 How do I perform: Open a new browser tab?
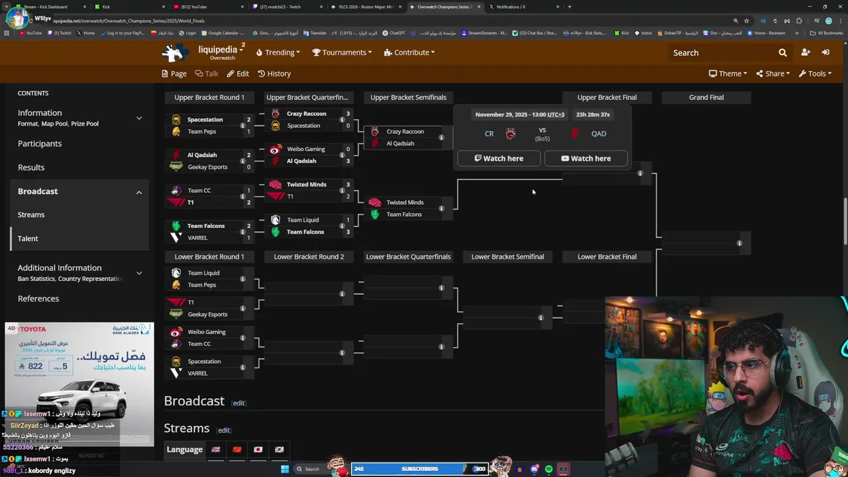pos(570,7)
